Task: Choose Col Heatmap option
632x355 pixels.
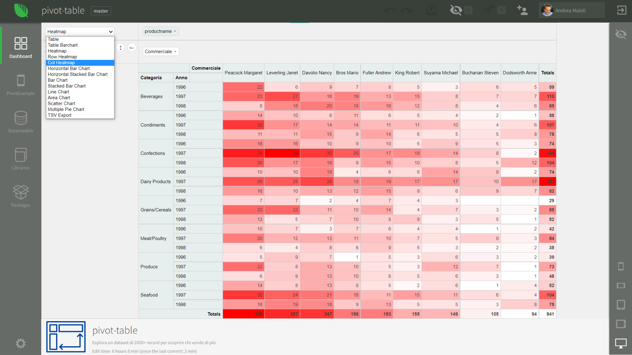Action: coord(80,63)
